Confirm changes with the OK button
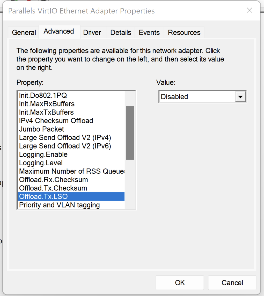The width and height of the screenshot is (264, 296). [180, 283]
